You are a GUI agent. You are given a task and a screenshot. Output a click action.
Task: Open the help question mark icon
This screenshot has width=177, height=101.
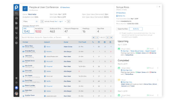pyautogui.click(x=16, y=83)
